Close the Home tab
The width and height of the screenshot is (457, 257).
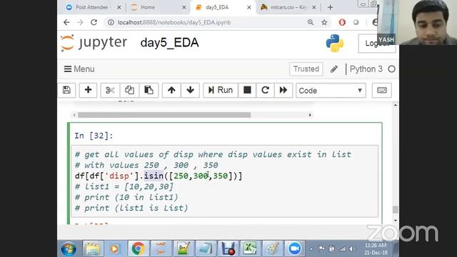tap(184, 8)
